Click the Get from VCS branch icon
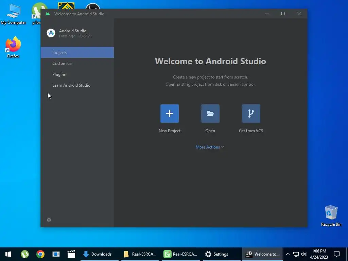The height and width of the screenshot is (261, 348). [x=251, y=114]
